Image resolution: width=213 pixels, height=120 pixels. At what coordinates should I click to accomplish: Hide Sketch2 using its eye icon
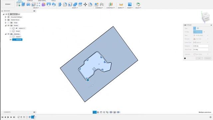(x=11, y=40)
